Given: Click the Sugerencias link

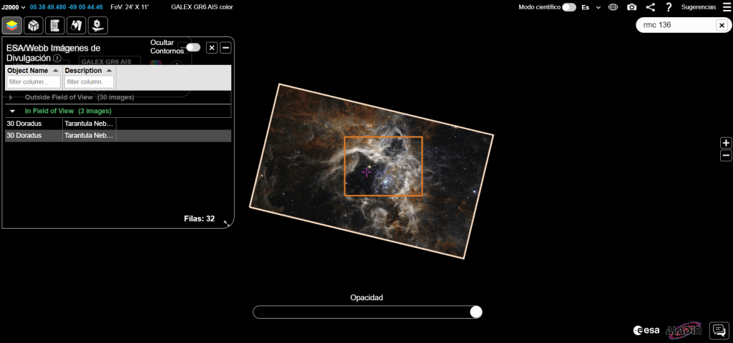Looking at the screenshot, I should coord(698,7).
